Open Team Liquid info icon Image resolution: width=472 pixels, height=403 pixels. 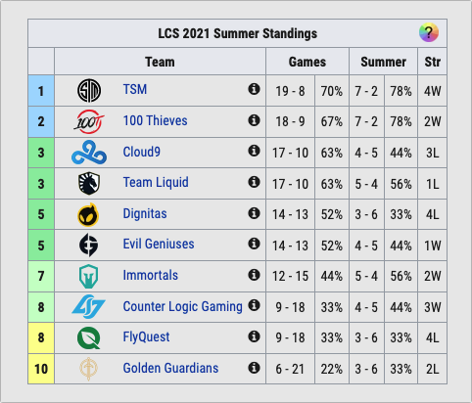[254, 182]
